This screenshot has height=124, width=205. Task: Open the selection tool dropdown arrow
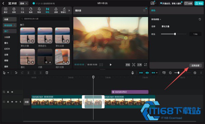pos(8,73)
